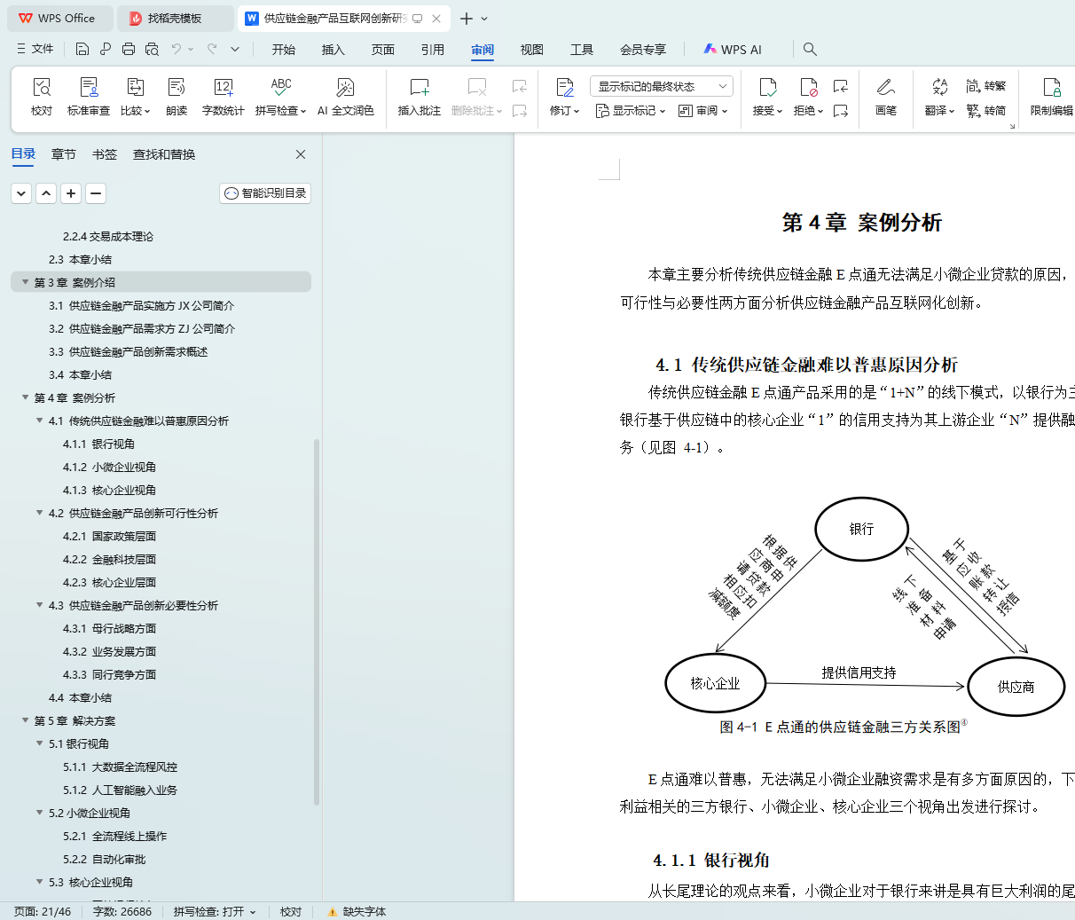
Task: Collapse the 4.2 outline section
Action: 39,513
